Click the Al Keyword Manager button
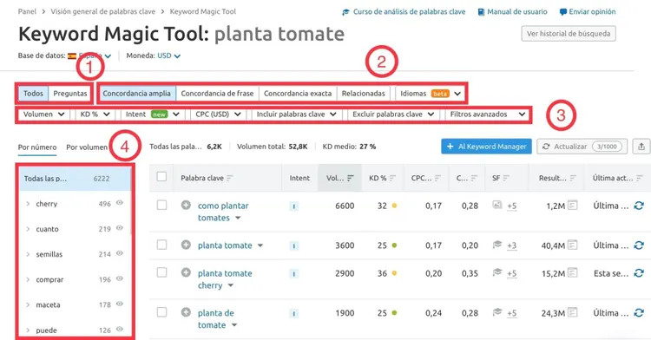This screenshot has height=340, width=651. (x=486, y=147)
